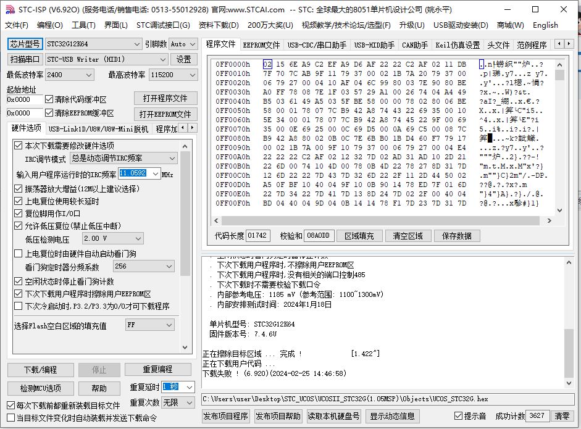
Task: Click hardware options scroll-down arrow
Action: 185,348
